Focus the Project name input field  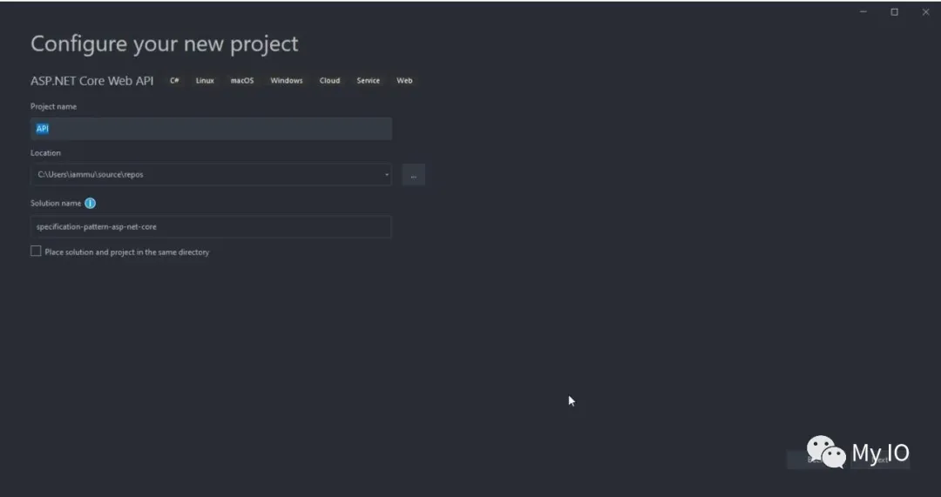211,129
